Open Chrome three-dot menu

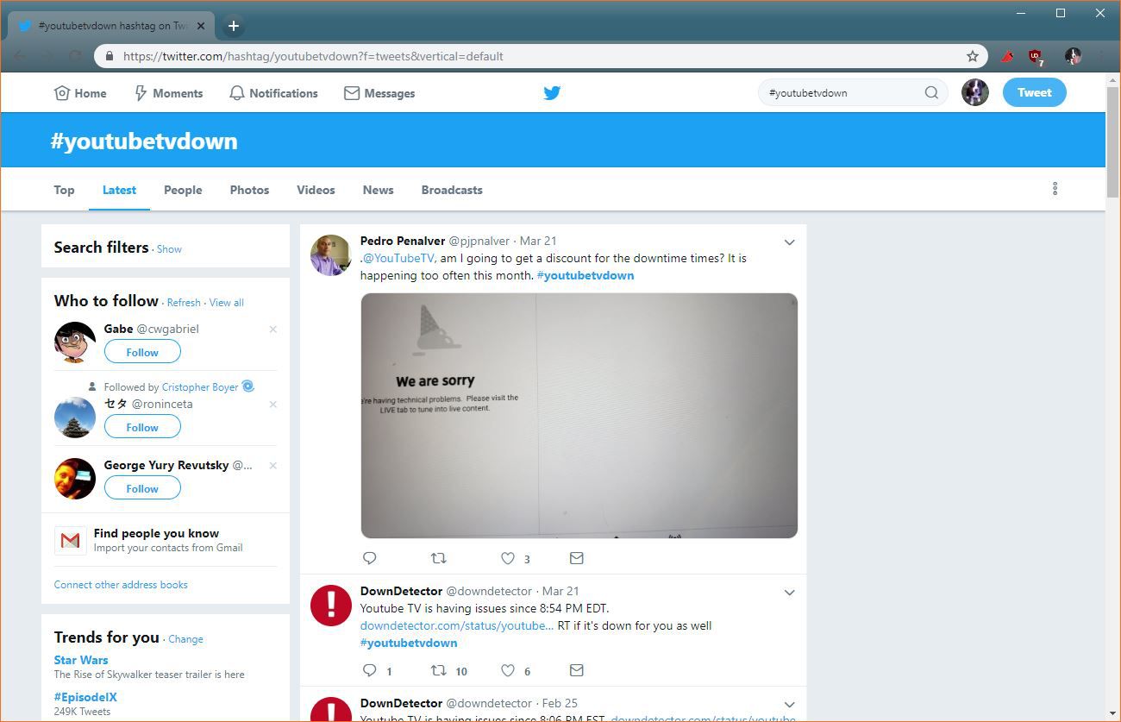pyautogui.click(x=1101, y=56)
